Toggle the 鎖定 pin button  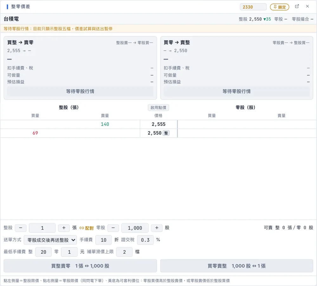click(280, 7)
